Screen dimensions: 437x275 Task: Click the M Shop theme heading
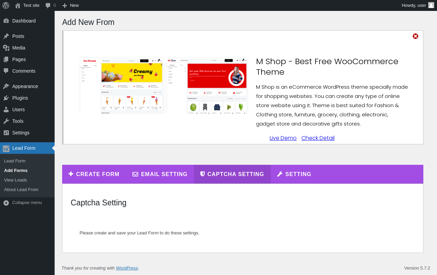[x=327, y=67]
